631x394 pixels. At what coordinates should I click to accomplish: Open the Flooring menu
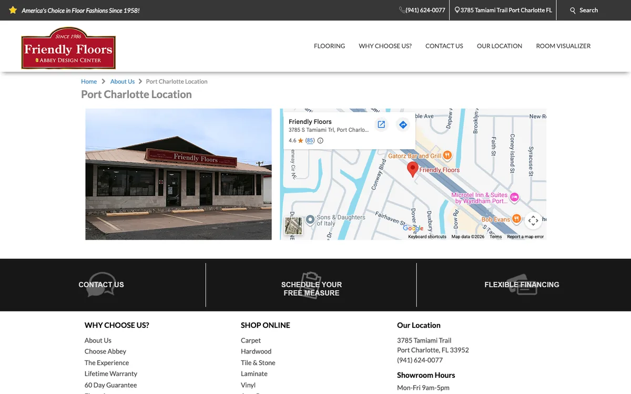click(330, 46)
